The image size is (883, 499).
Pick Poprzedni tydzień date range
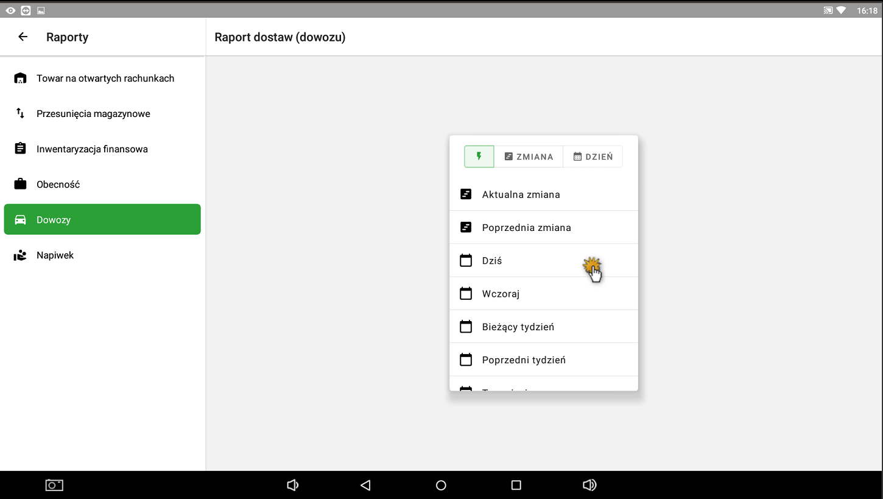tap(524, 360)
